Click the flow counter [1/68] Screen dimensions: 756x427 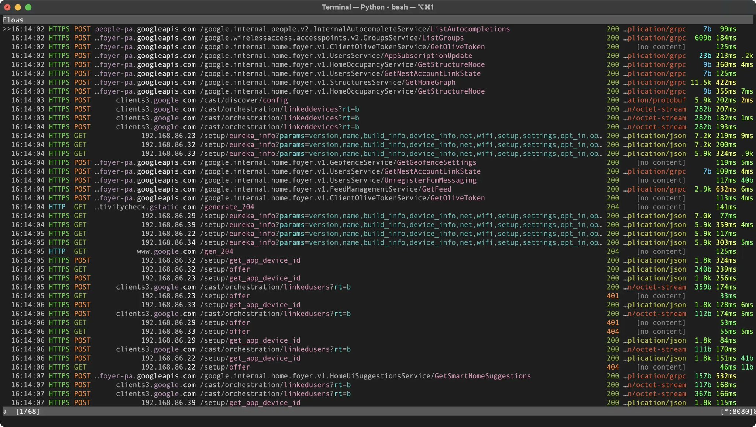coord(28,411)
